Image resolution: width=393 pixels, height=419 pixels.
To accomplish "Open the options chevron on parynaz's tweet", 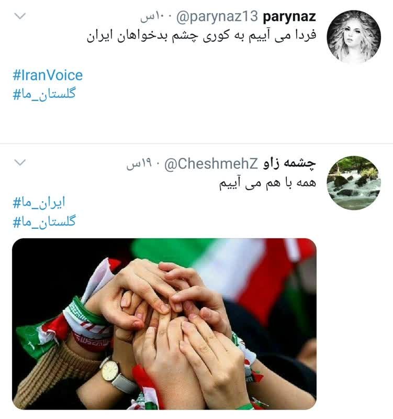I will 20,16.
